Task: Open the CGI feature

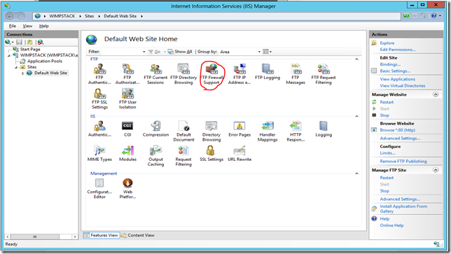Action: pos(127,129)
